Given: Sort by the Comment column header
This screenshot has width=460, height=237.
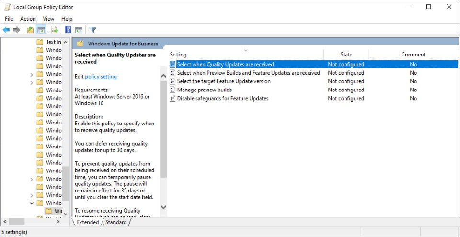Looking at the screenshot, I should [x=414, y=54].
